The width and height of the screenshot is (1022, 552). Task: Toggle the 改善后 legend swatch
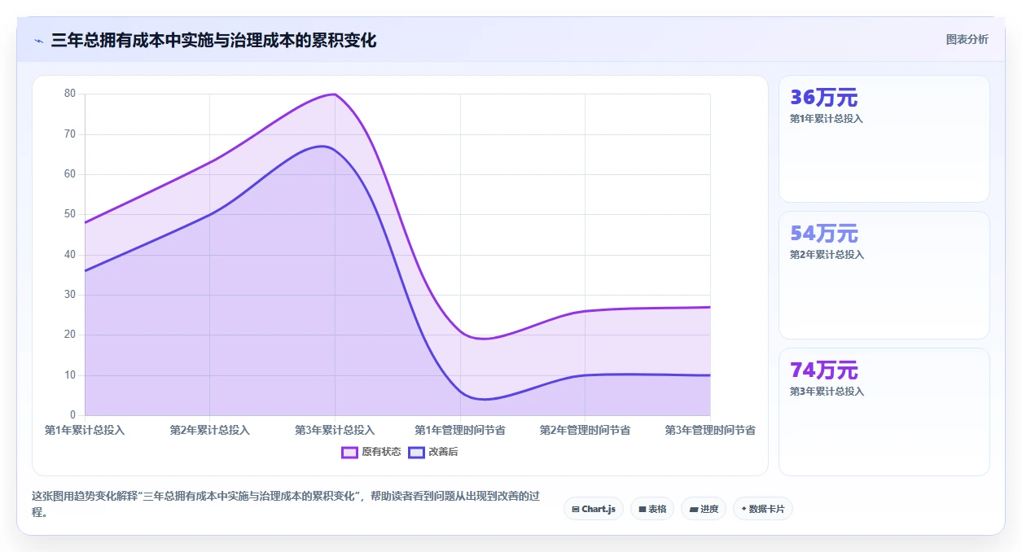[x=416, y=452]
